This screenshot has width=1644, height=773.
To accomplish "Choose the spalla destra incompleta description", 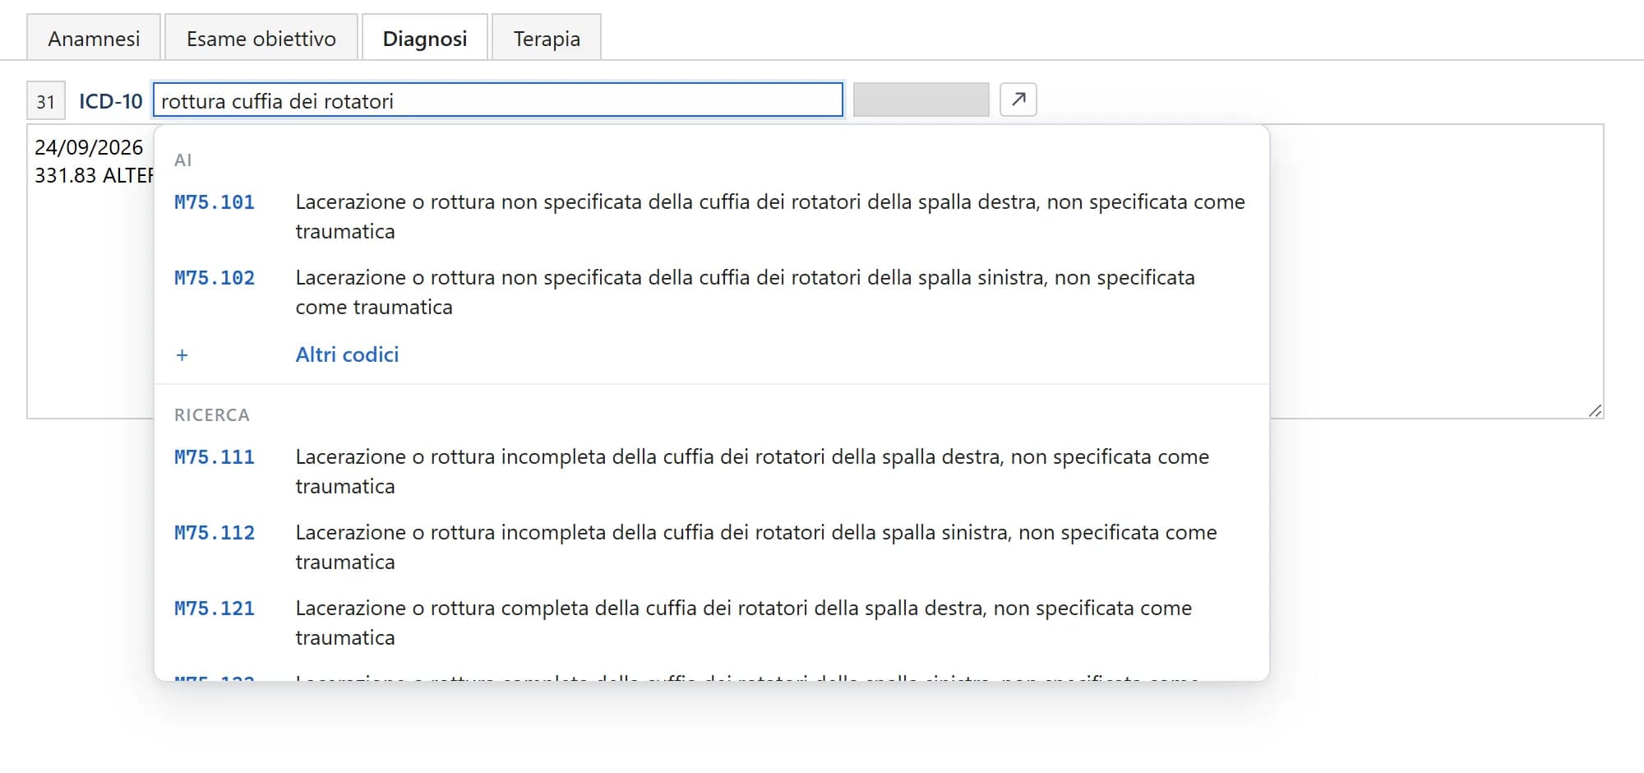I will tap(752, 471).
